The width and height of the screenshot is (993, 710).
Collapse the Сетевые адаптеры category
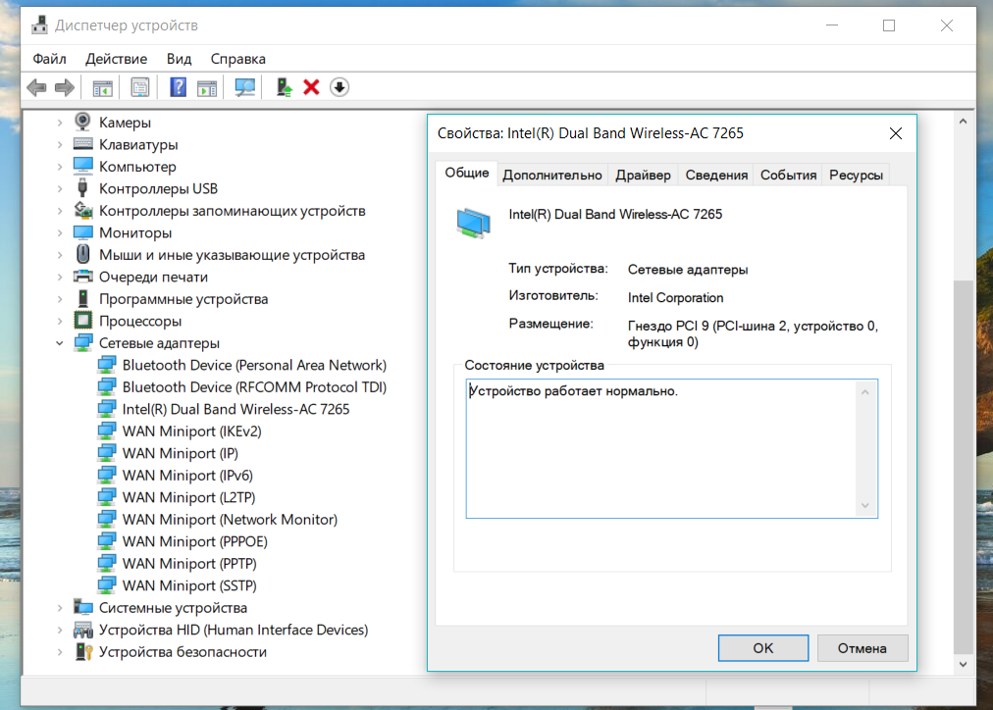(60, 343)
